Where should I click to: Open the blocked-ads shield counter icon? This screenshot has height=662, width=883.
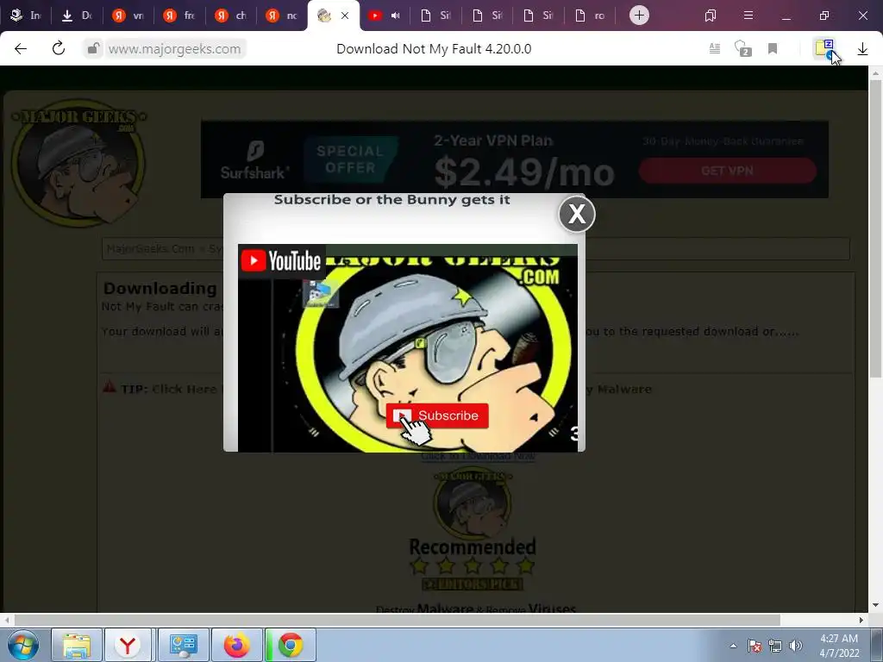742,49
